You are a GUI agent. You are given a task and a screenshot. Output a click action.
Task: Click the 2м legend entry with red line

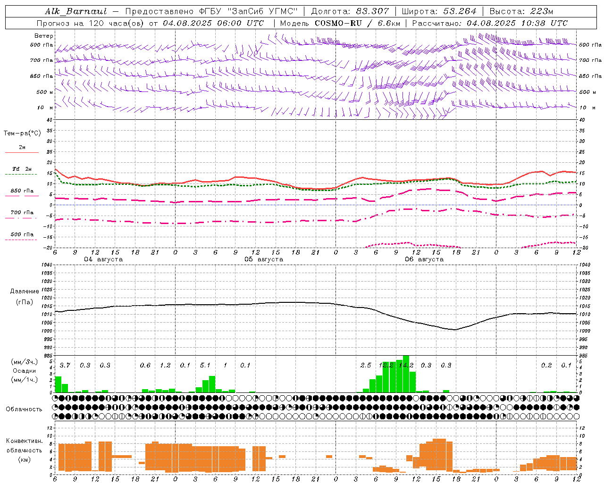(22, 149)
